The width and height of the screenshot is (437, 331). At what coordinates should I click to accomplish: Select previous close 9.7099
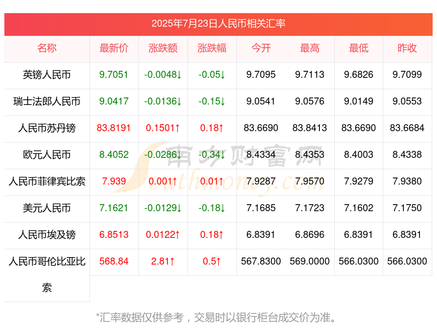[x=407, y=75]
